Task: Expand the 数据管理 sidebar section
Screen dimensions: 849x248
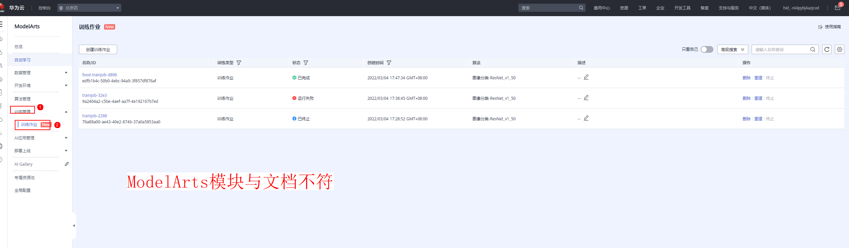Action: 66,73
